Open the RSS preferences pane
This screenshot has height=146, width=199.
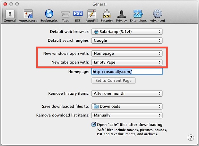pyautogui.click(x=78, y=16)
